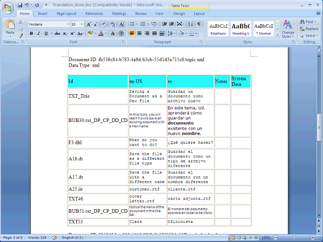Go to the References tab
This screenshot has width=323, height=242.
pos(94,14)
